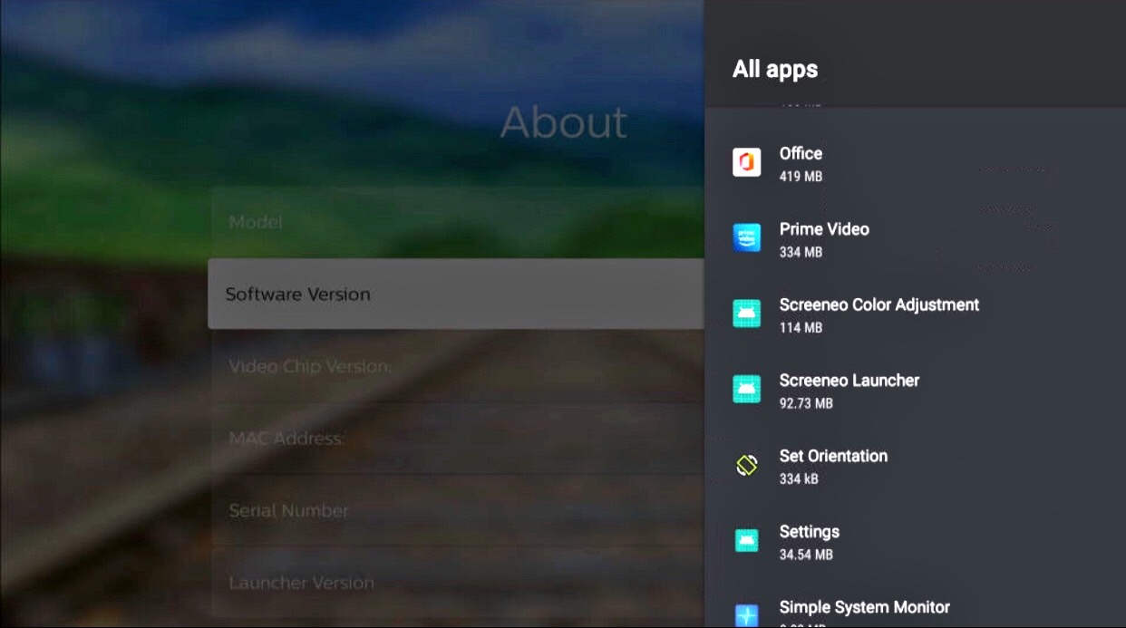
Task: Select the Screeneo Launcher name text
Action: [x=849, y=381]
